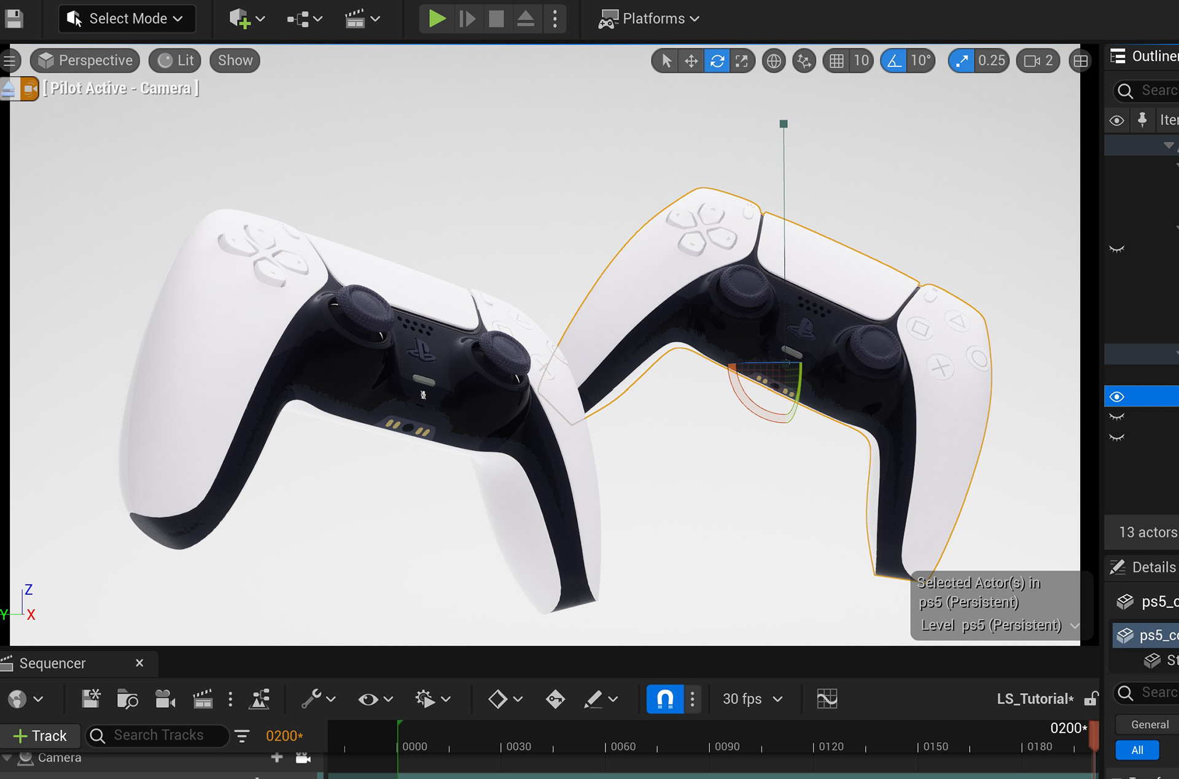The height and width of the screenshot is (779, 1179).
Task: Select the rotate transform tool
Action: (x=717, y=61)
